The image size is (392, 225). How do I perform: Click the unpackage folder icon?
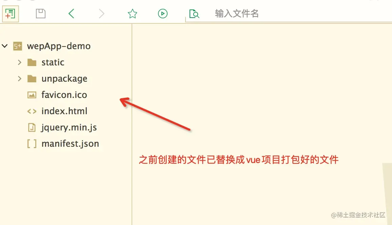[x=32, y=79]
